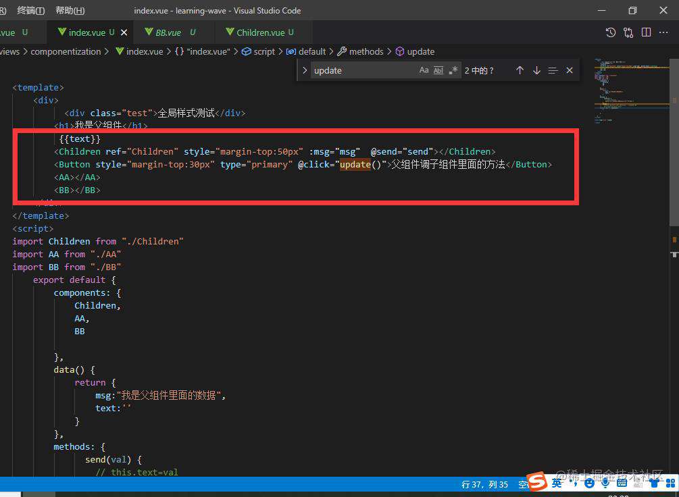Toggle regular expression search in find widget
Viewport: 679px width, 497px height.
(453, 70)
